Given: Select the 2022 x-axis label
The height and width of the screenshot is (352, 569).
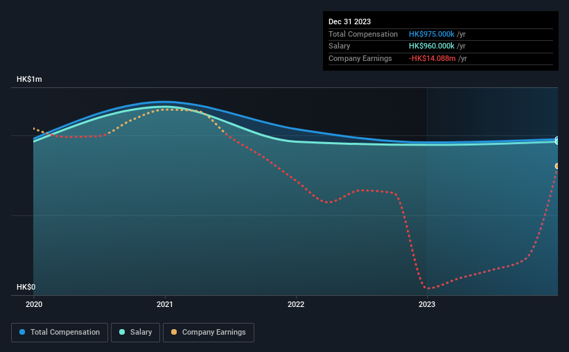Looking at the screenshot, I should 296,304.
